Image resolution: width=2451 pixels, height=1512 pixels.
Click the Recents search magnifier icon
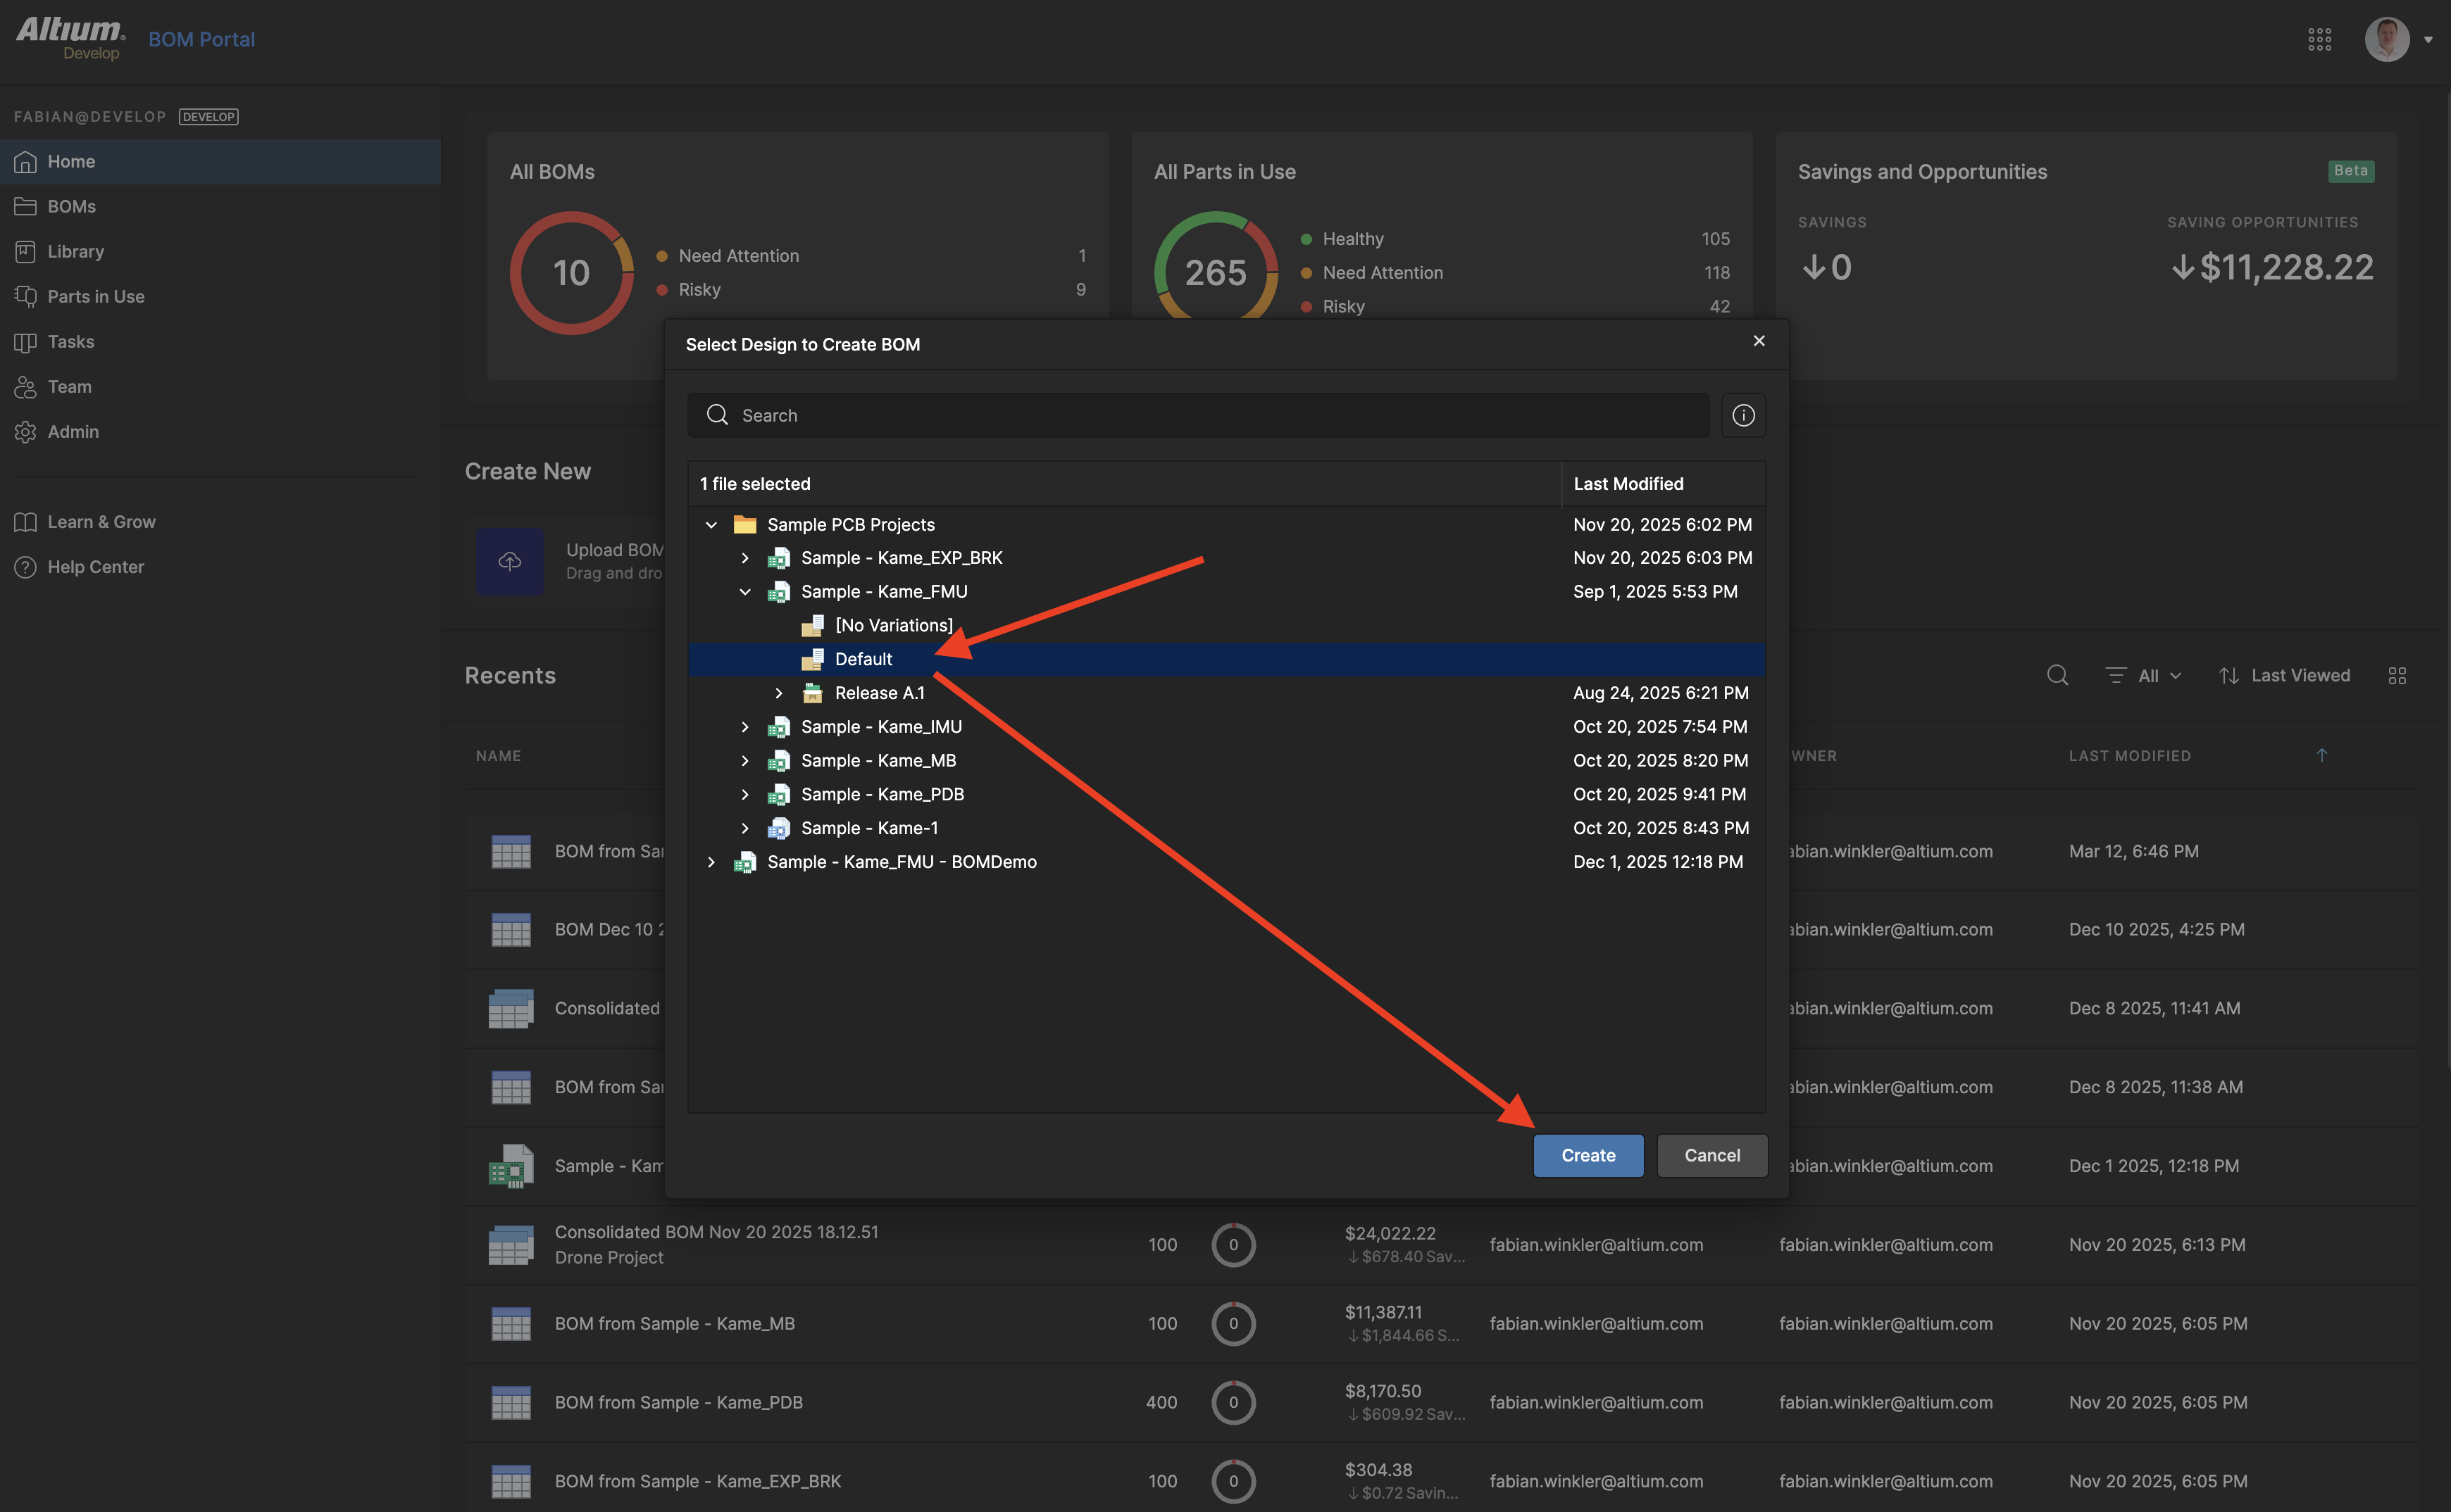click(x=2057, y=676)
